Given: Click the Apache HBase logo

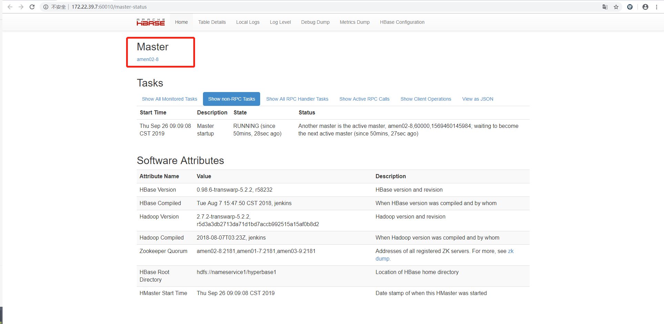Looking at the screenshot, I should click(x=151, y=22).
